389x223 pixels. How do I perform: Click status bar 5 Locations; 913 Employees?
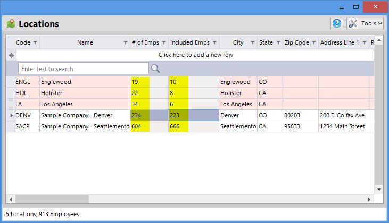click(x=43, y=214)
